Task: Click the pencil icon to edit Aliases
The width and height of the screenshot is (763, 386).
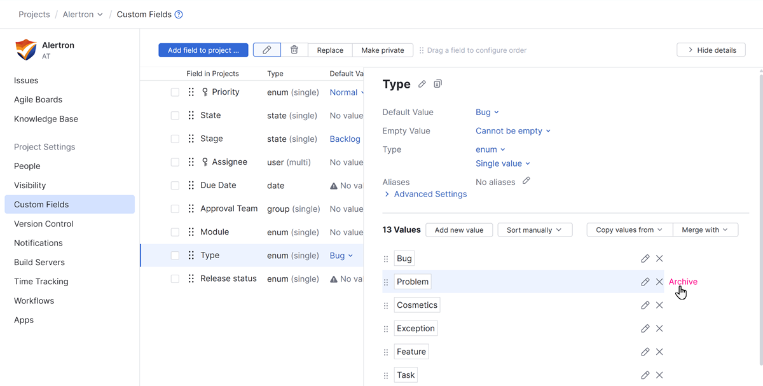Action: coord(525,181)
